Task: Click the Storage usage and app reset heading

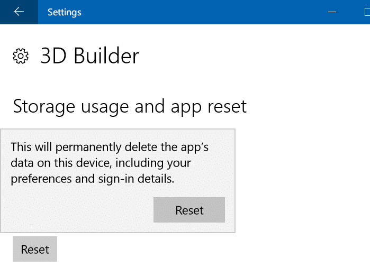Action: coord(130,107)
